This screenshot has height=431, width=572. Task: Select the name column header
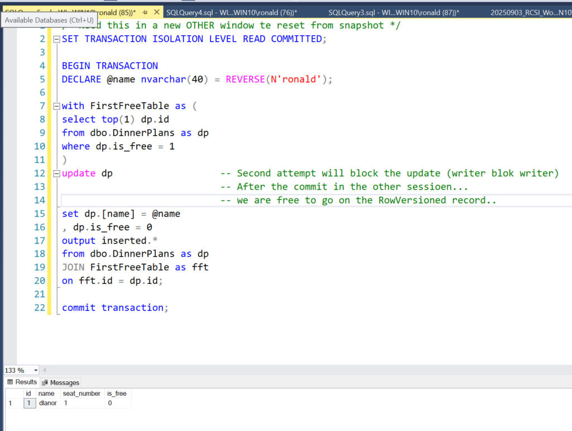tap(46, 394)
